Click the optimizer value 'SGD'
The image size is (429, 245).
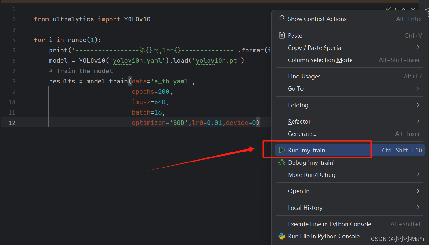(179, 123)
